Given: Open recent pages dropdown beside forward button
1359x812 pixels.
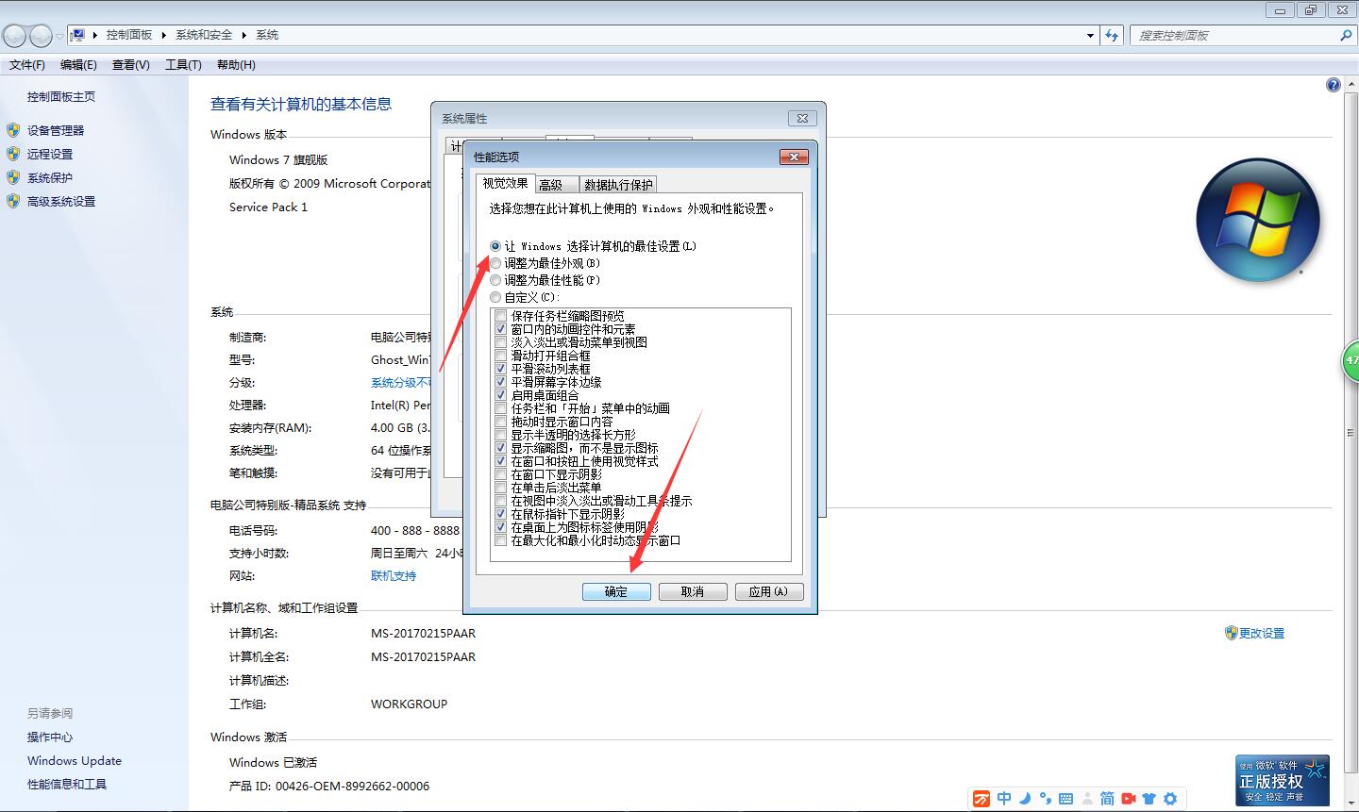Looking at the screenshot, I should [x=59, y=36].
